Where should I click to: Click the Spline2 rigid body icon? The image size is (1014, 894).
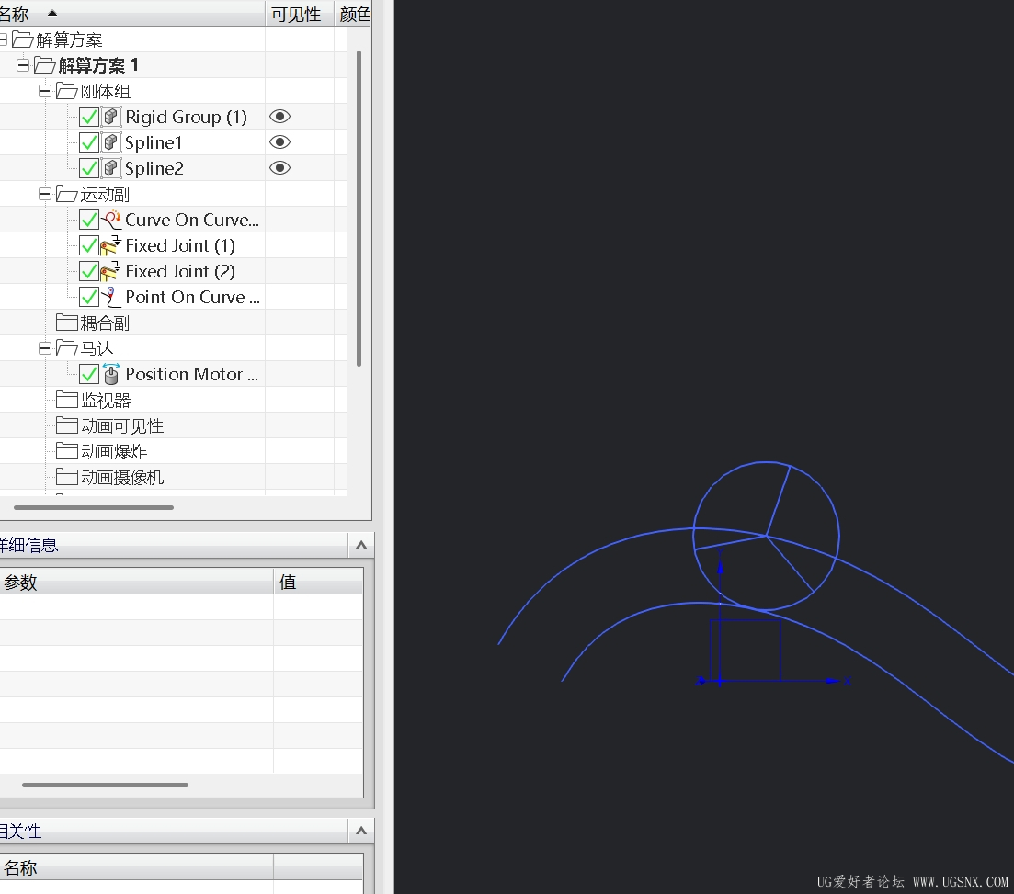(x=111, y=168)
